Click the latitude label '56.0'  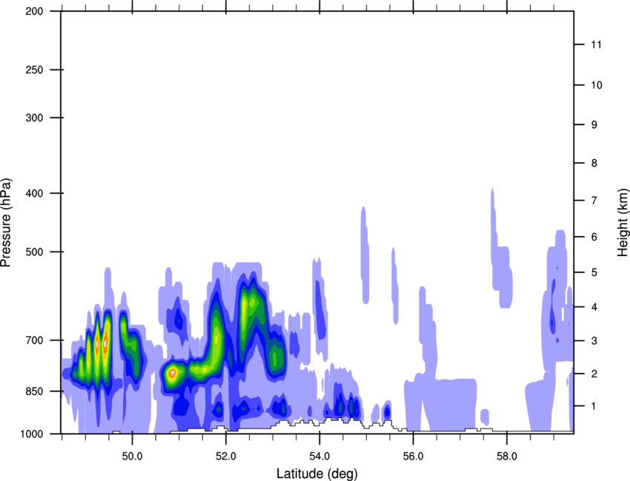[414, 456]
